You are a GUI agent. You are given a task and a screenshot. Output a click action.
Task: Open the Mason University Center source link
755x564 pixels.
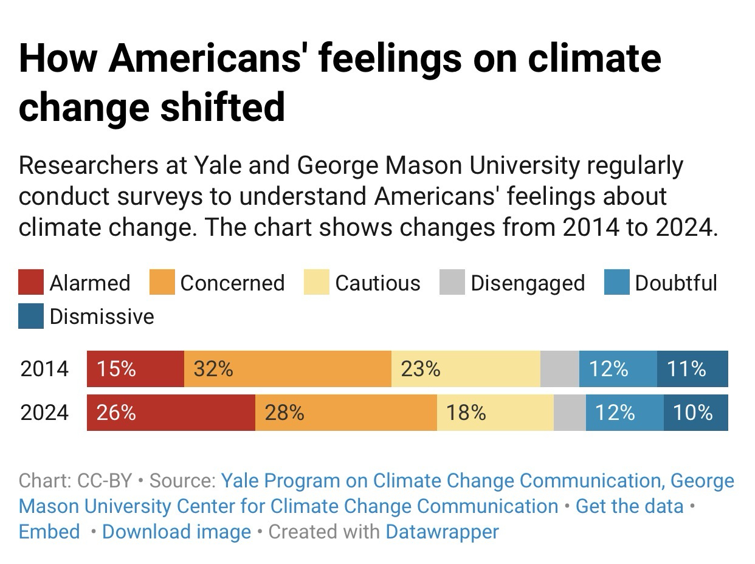coord(288,506)
